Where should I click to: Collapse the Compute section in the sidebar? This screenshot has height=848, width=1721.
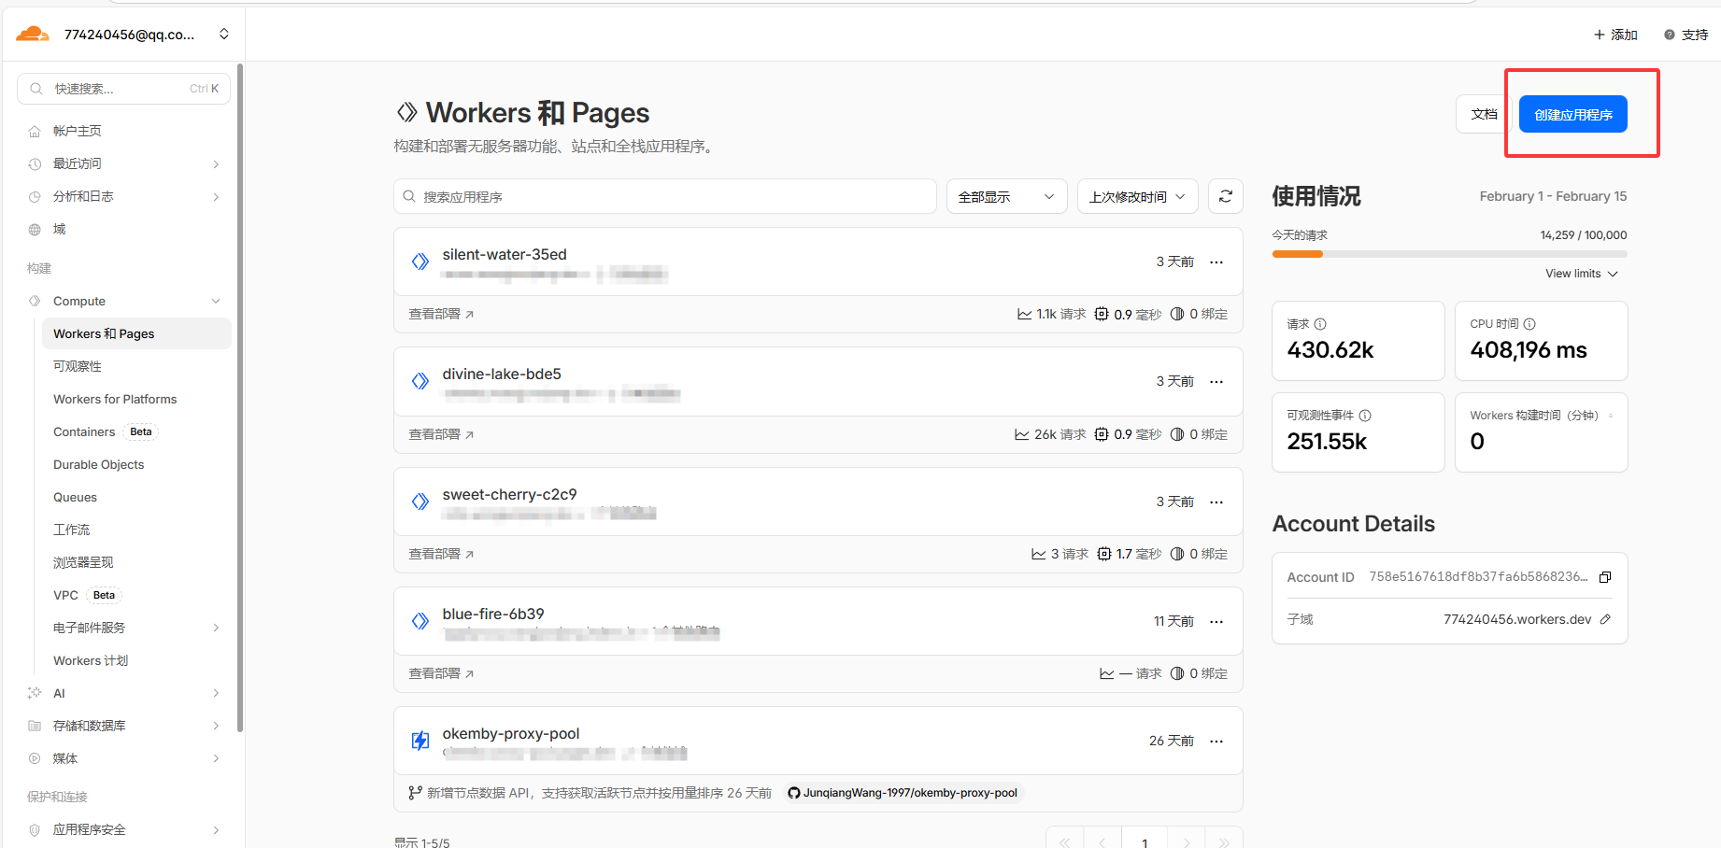point(216,301)
